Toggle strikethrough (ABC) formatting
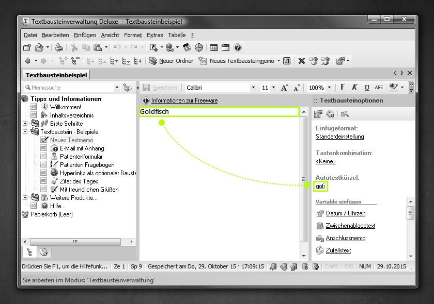The width and height of the screenshot is (434, 304). (379, 88)
